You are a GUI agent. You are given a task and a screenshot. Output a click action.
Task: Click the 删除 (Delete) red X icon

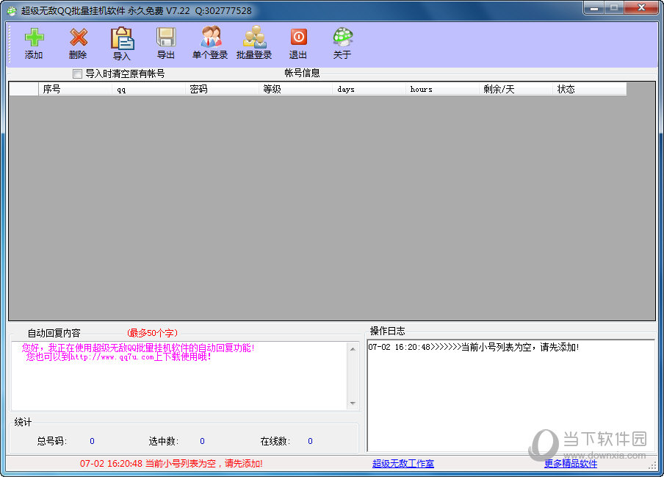pos(79,37)
